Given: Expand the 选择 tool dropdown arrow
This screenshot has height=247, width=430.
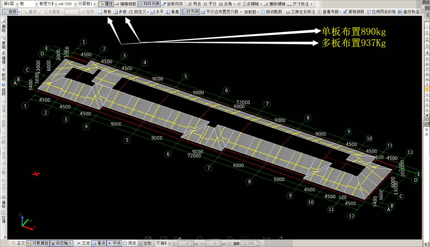Looking at the screenshot, I should coord(19,12).
